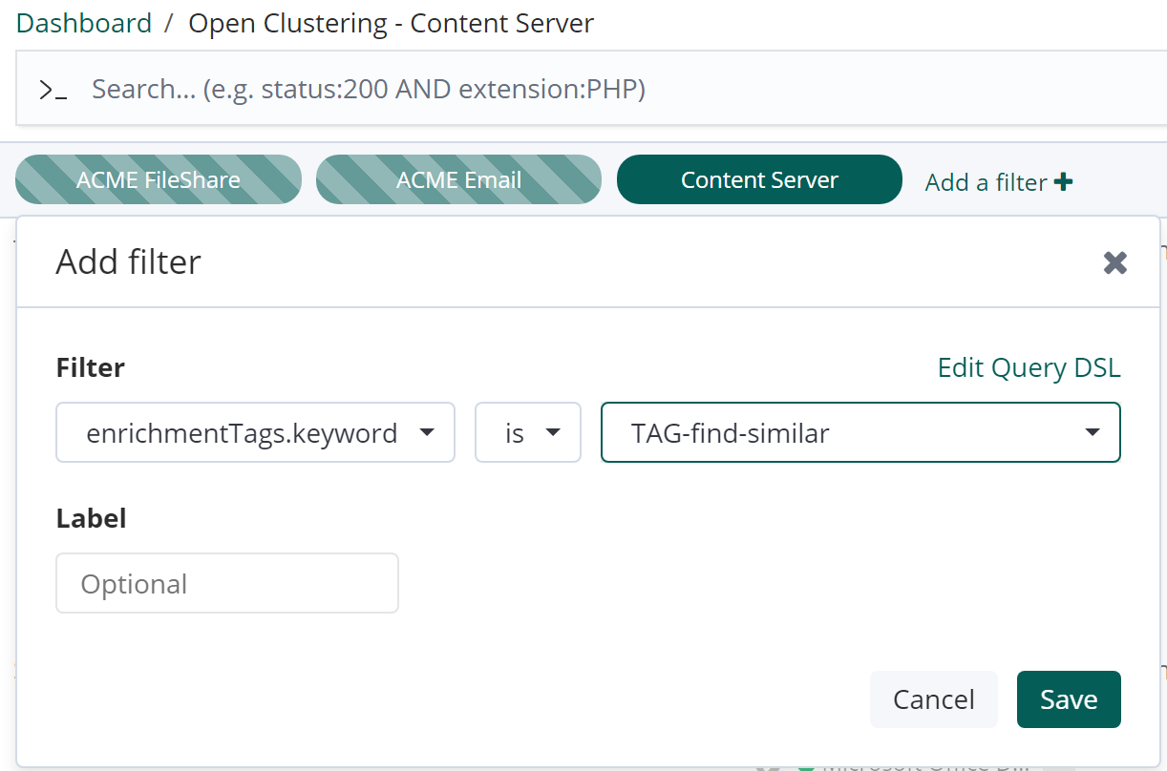Click the caret arrow on the 'is' operator
This screenshot has height=771, width=1167.
click(x=552, y=433)
